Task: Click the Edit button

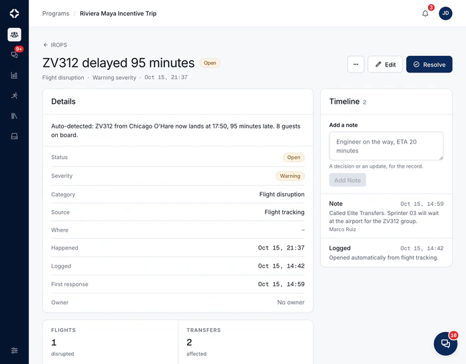Action: (x=385, y=65)
